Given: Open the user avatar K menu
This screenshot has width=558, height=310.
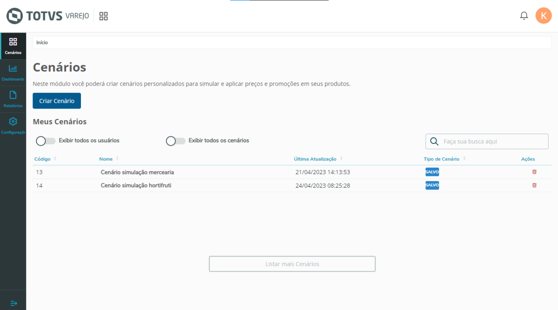Looking at the screenshot, I should pos(543,16).
